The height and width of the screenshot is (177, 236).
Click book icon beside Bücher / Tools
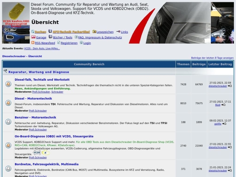tap(50, 37)
